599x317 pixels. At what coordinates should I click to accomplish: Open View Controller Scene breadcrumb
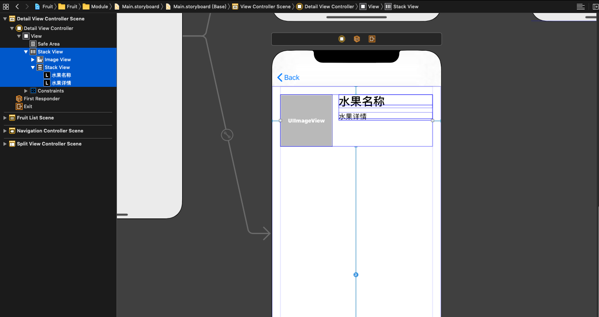pyautogui.click(x=261, y=7)
